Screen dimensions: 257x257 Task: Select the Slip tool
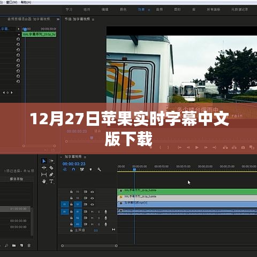point(44,175)
